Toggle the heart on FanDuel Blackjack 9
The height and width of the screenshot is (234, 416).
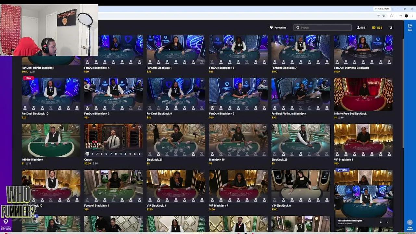pos(202,82)
